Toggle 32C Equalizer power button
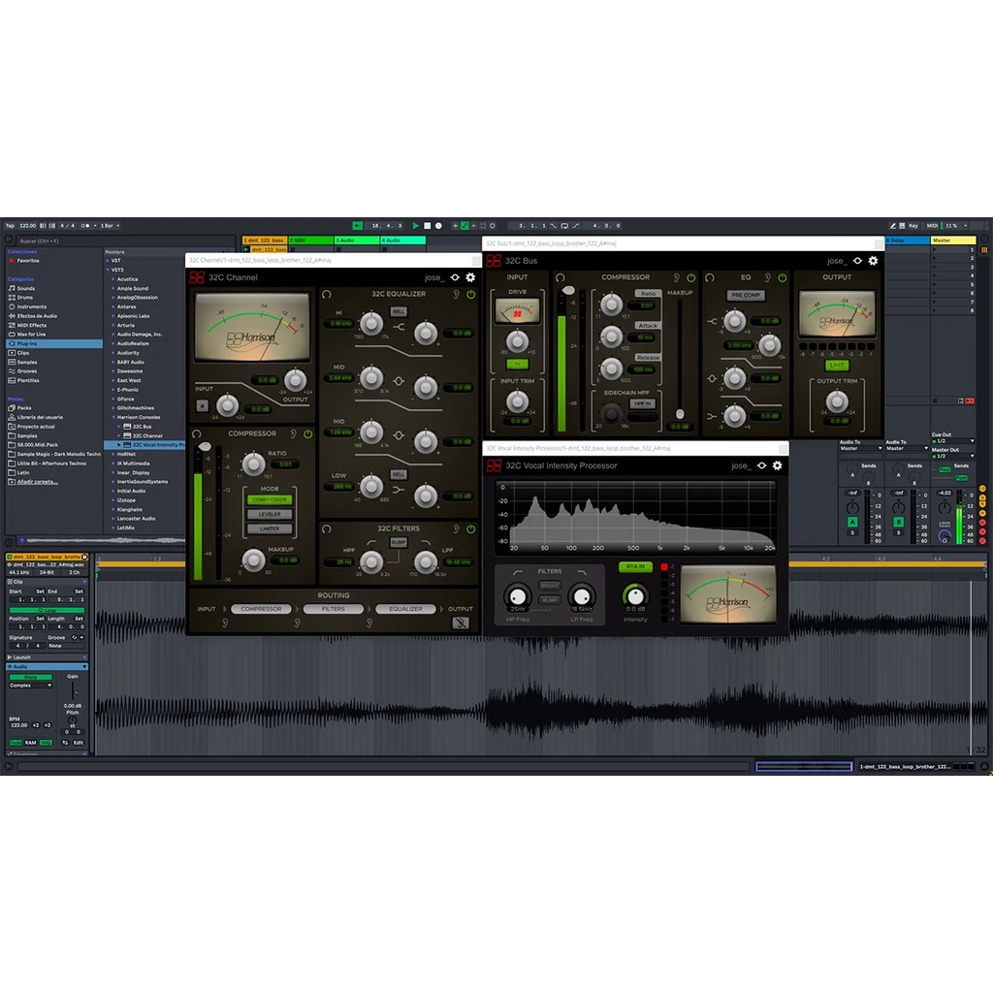993x993 pixels. click(471, 295)
